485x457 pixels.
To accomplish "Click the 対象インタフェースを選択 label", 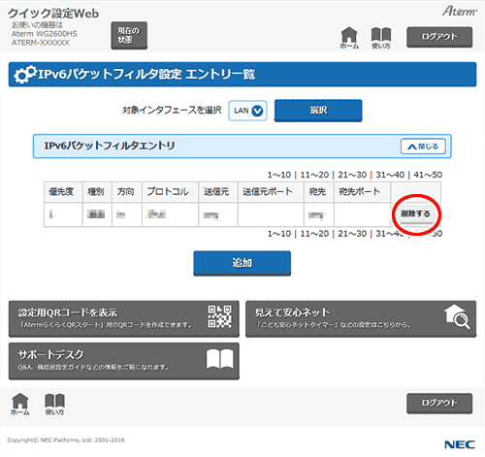I will point(172,111).
